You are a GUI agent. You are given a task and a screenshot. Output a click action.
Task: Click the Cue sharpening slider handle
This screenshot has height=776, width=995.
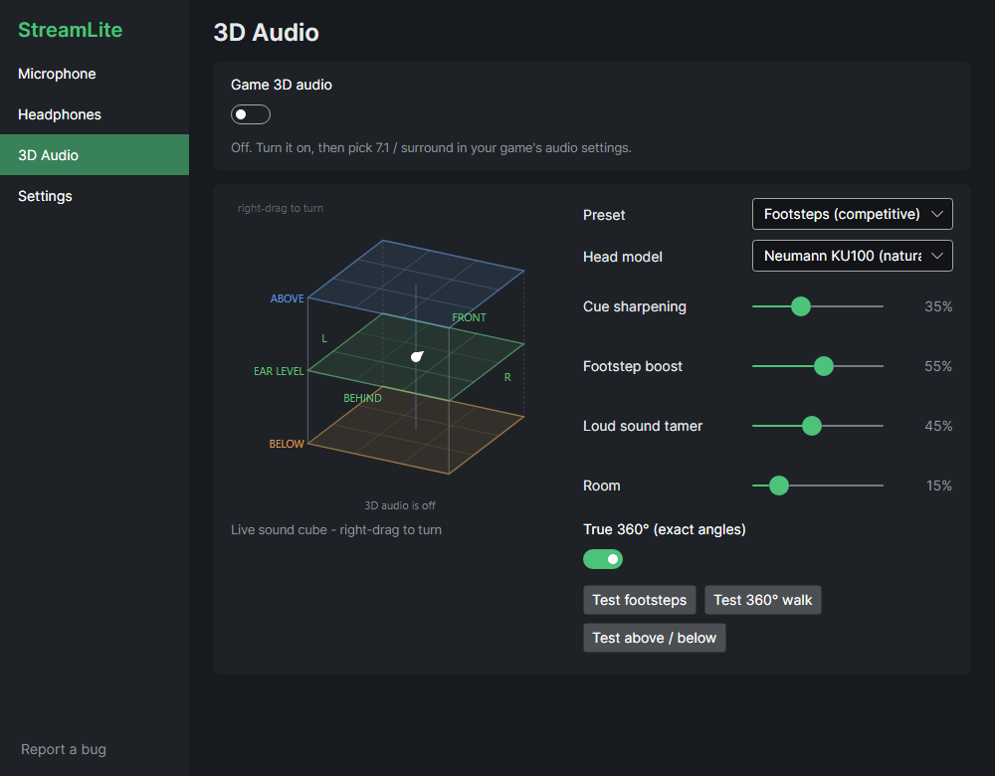(800, 306)
